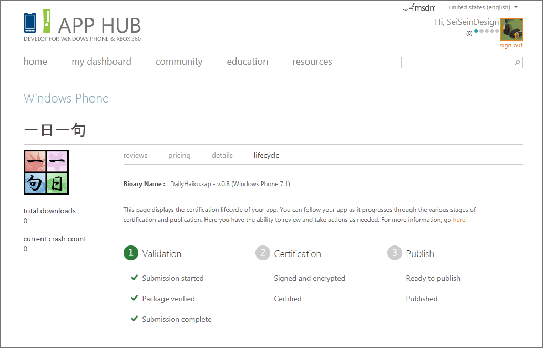Screen dimensions: 543x348
Task: Focus the site search input field
Action: (x=462, y=63)
